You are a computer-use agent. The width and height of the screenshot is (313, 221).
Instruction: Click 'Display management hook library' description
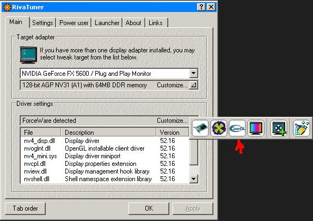107,171
